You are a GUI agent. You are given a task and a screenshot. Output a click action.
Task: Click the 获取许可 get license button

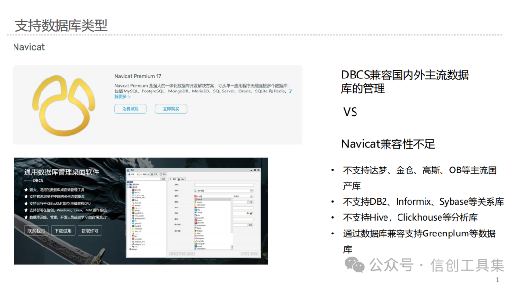tap(90, 231)
